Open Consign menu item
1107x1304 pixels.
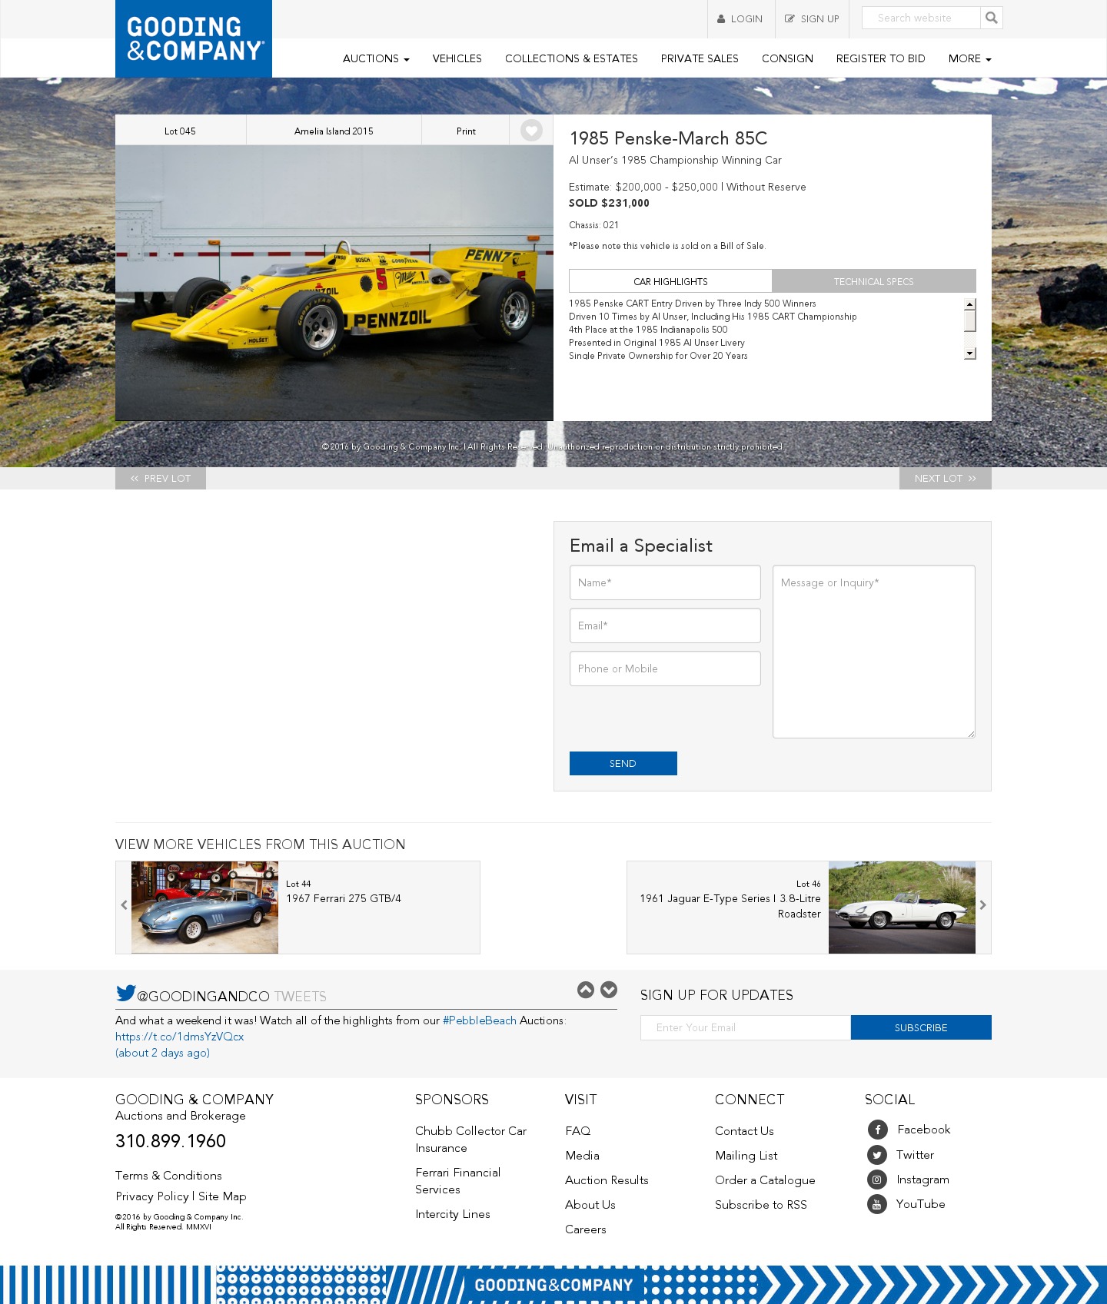click(787, 58)
